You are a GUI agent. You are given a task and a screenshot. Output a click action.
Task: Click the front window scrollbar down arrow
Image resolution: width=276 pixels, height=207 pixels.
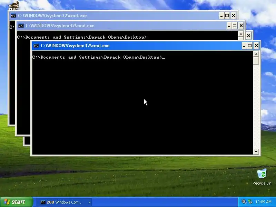[x=256, y=151]
